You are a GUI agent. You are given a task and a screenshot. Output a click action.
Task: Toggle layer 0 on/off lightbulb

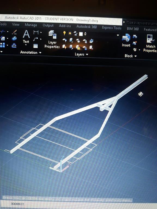[65, 33]
